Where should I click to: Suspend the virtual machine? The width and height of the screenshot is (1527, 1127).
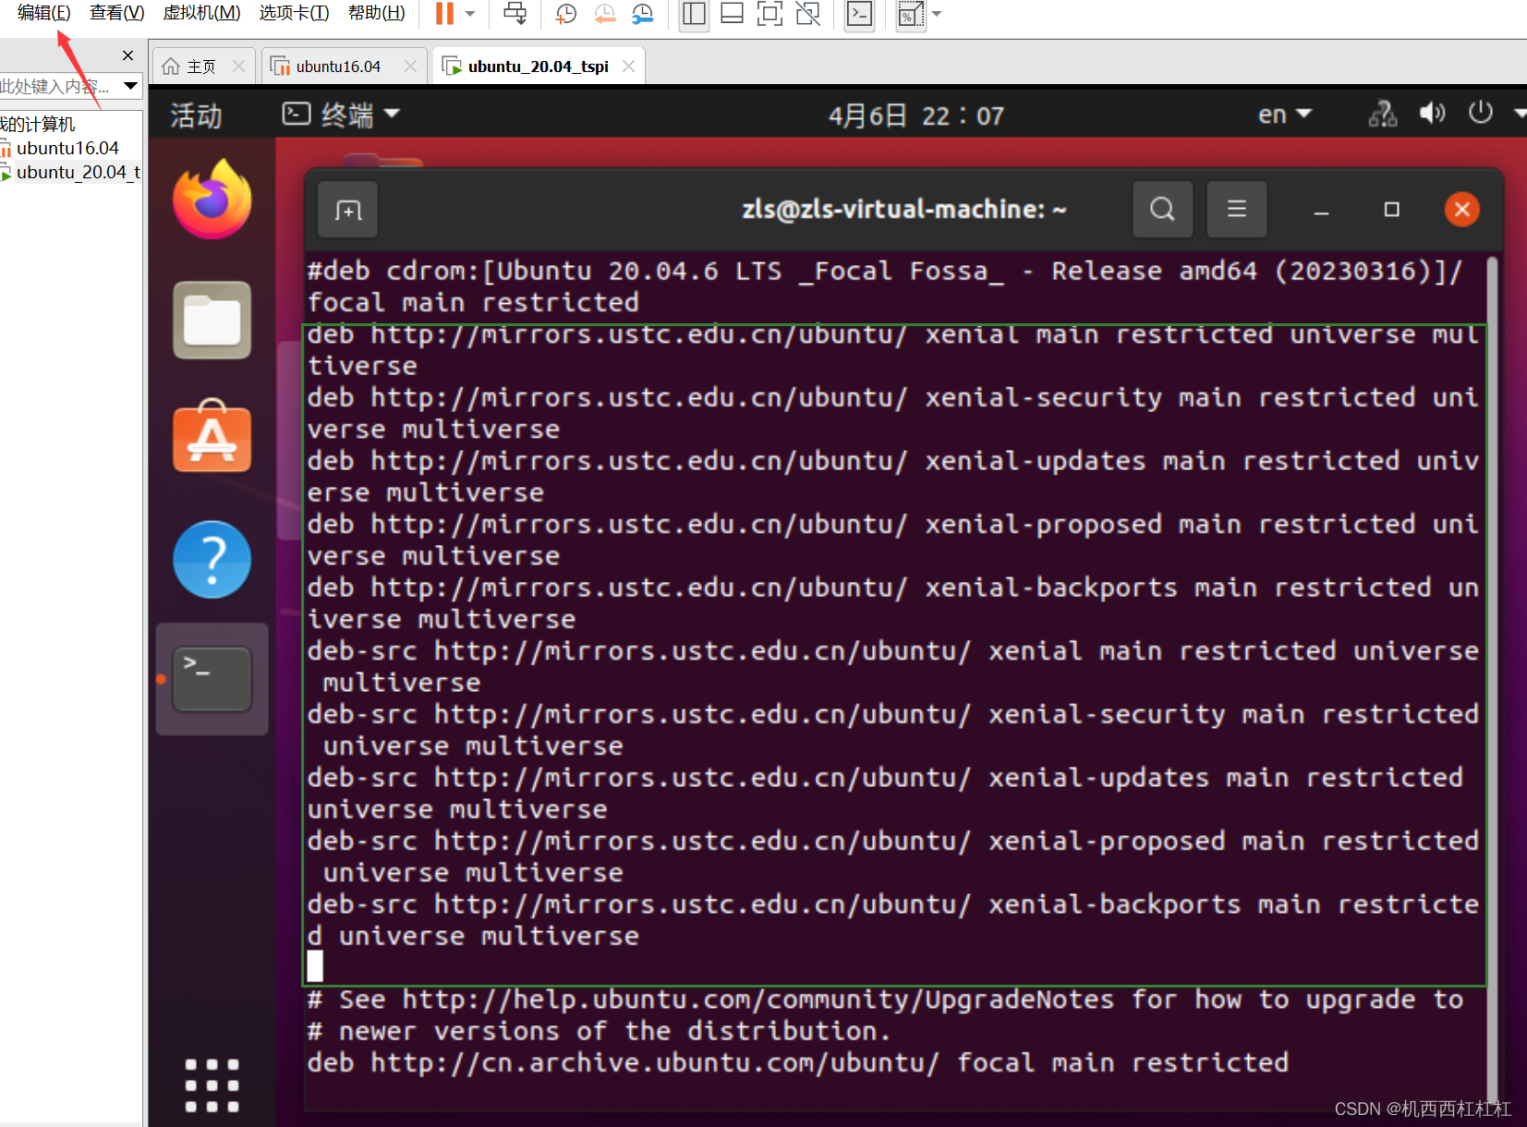click(x=444, y=14)
